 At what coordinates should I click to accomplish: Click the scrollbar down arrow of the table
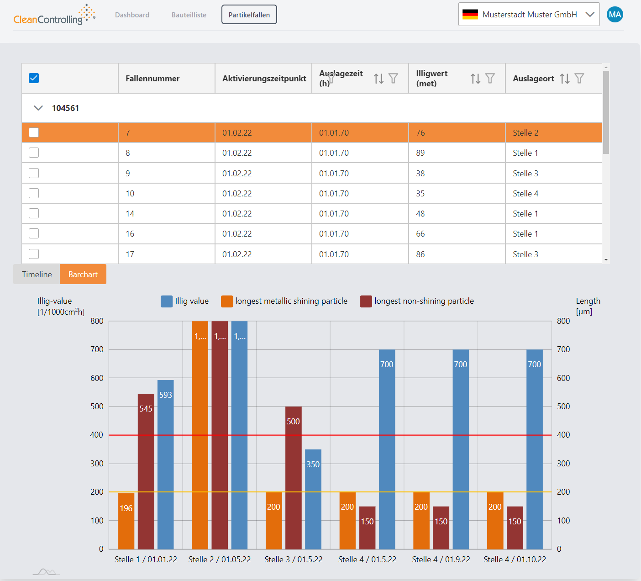[x=606, y=260]
